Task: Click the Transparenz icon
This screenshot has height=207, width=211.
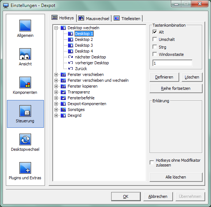Action: pyautogui.click(x=63, y=92)
